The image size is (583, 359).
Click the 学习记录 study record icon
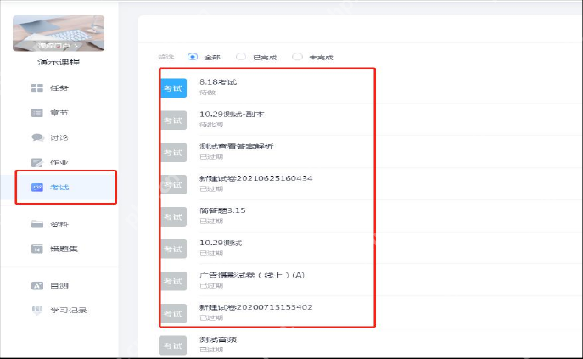click(x=37, y=311)
